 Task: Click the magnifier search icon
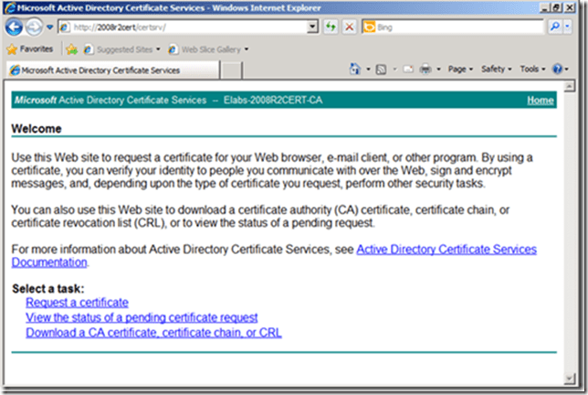point(554,27)
